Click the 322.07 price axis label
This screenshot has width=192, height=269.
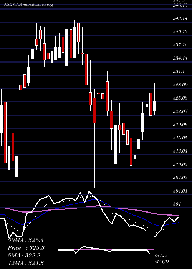click(x=180, y=111)
